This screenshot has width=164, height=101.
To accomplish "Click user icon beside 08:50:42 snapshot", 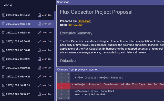I will click(40, 50).
